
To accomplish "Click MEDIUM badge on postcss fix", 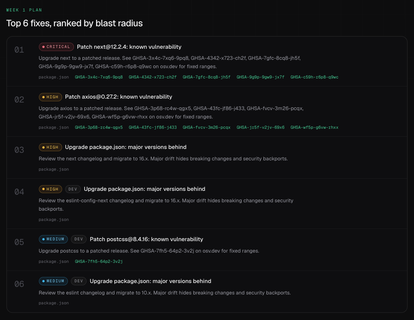I will pos(53,239).
